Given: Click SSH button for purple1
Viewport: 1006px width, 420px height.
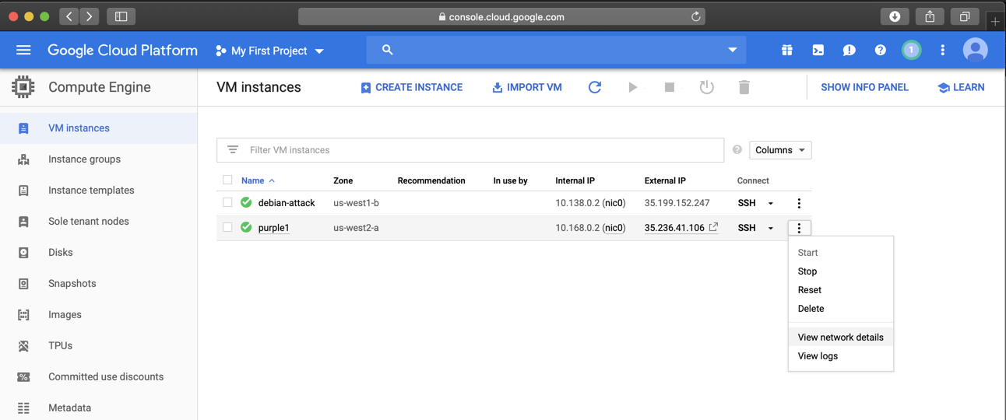Looking at the screenshot, I should click(x=747, y=228).
